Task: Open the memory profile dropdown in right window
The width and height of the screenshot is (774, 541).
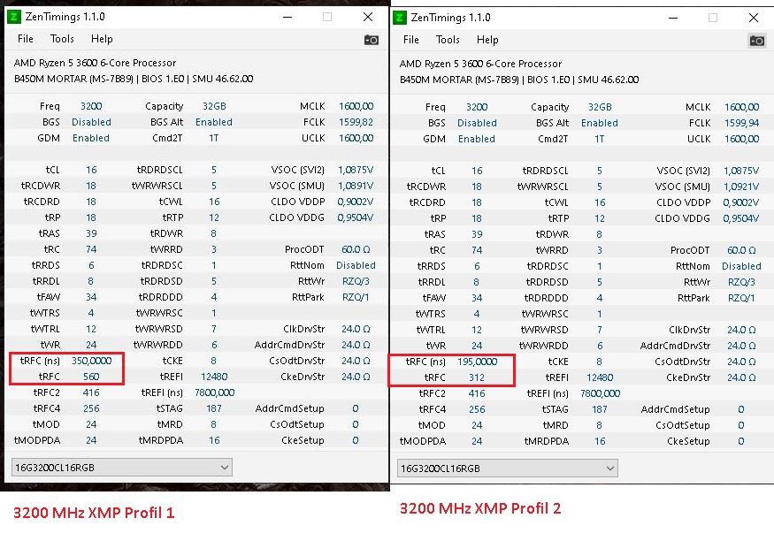Action: (507, 466)
